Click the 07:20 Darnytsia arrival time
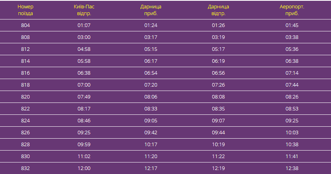Viewport: 331px width, 174px height. (x=151, y=85)
